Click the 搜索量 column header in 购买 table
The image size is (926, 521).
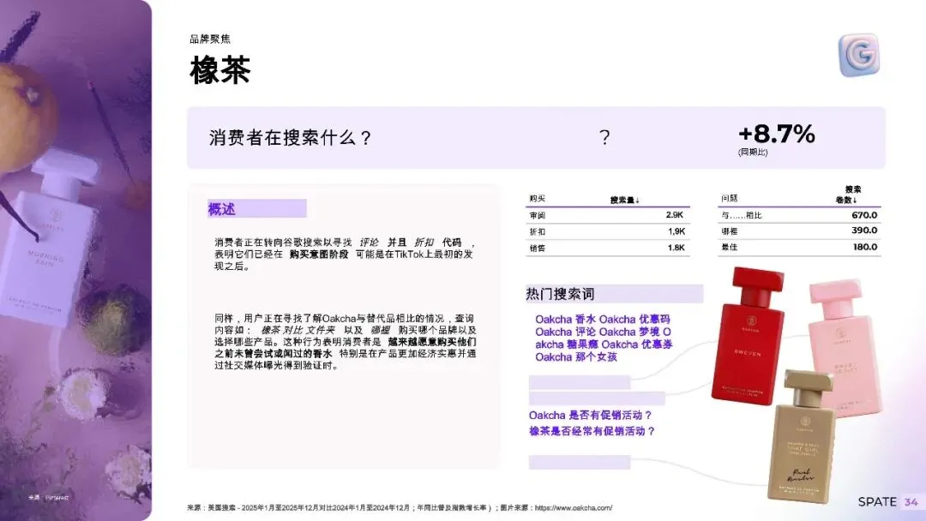point(625,200)
